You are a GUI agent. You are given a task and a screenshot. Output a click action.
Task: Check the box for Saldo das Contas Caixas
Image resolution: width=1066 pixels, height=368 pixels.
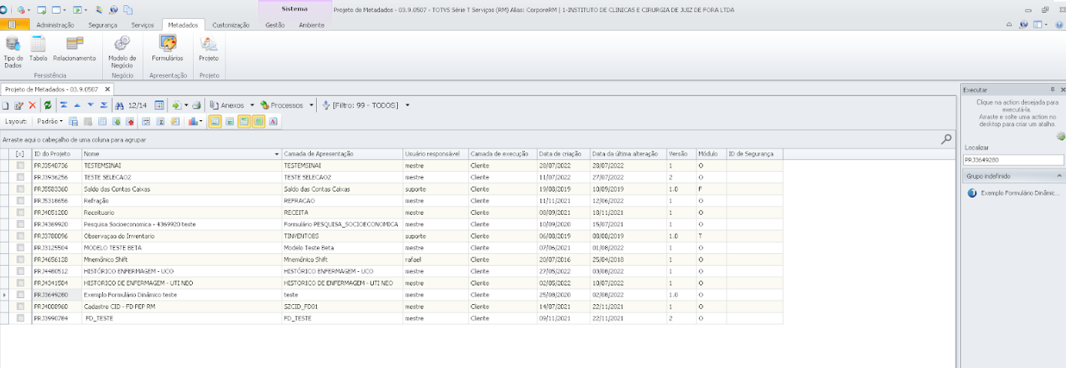coord(20,189)
